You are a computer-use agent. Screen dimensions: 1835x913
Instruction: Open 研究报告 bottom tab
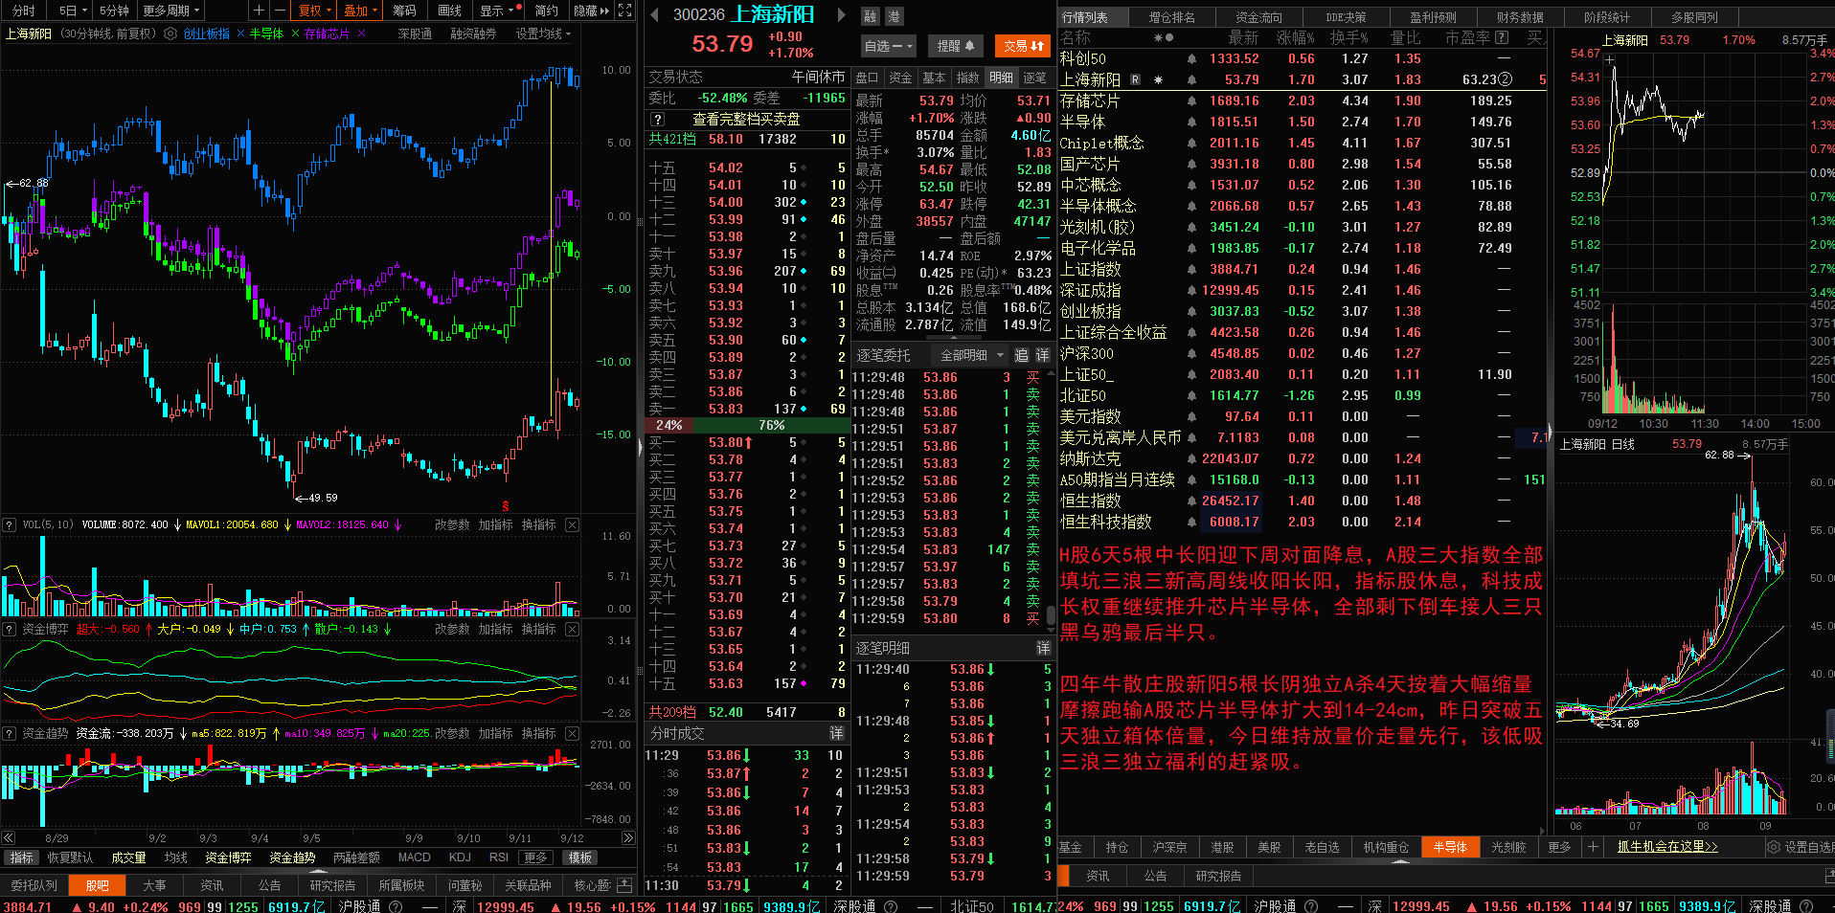click(x=332, y=885)
